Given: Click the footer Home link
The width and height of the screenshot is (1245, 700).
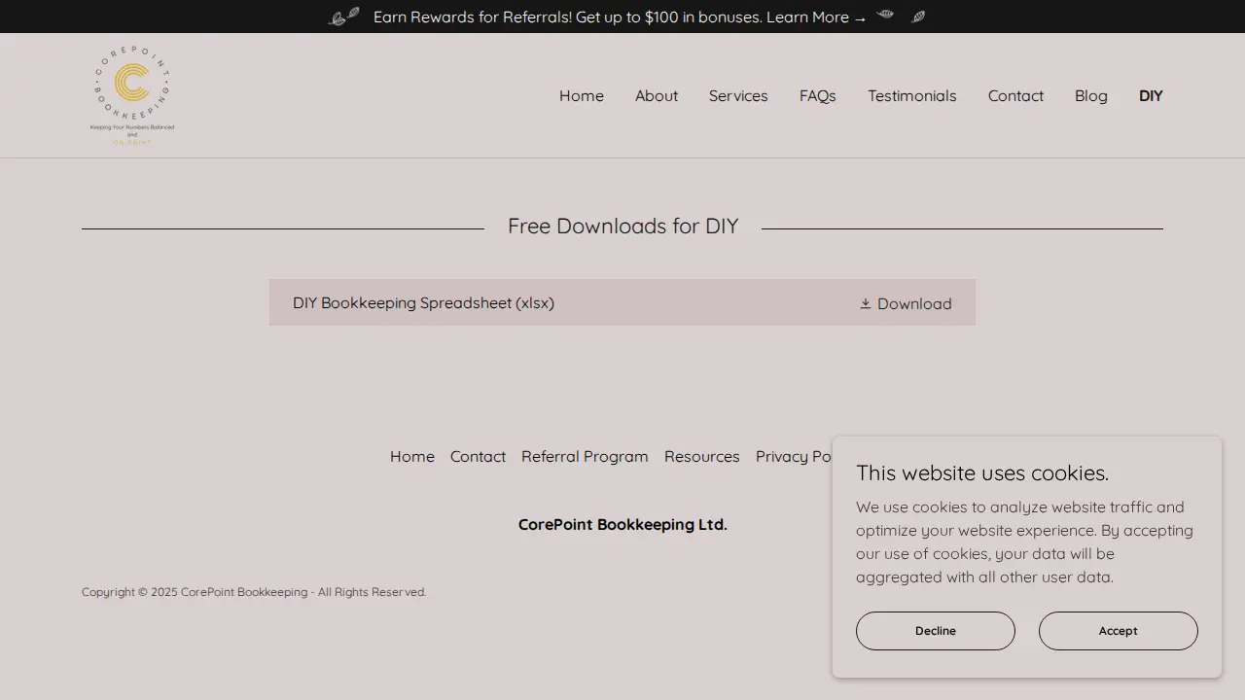Looking at the screenshot, I should click(x=412, y=456).
